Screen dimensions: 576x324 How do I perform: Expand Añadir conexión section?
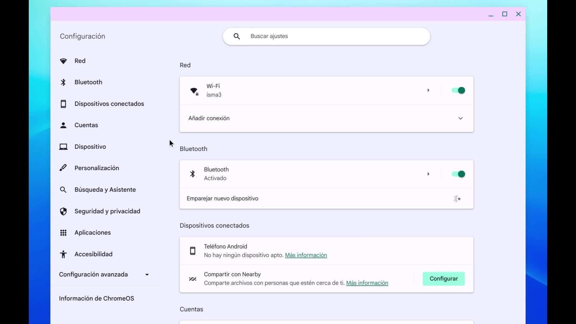(x=460, y=118)
